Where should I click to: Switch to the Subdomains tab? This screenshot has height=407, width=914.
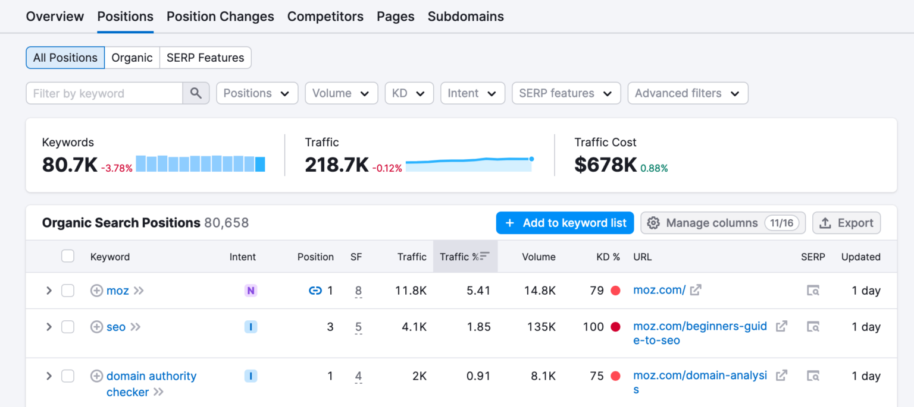pyautogui.click(x=466, y=17)
